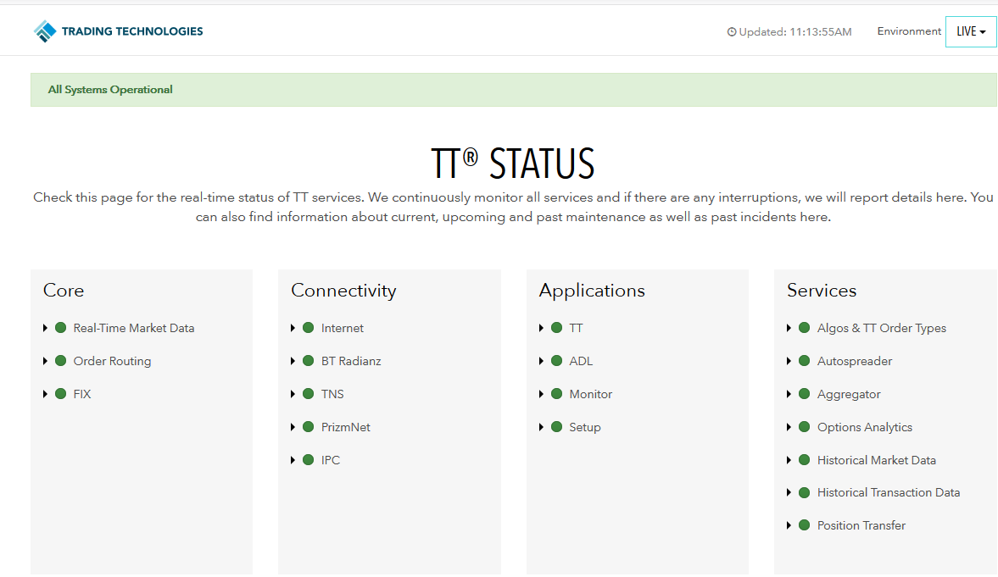Screen dimensions: 998x577
Task: Click the All Systems Operational banner
Action: (514, 90)
